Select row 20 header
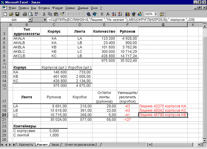Image resolution: width=207 pixels, height=149 pixels. pos(4,115)
